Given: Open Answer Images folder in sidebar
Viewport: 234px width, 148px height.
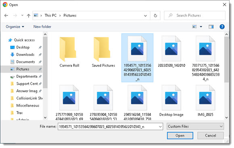Looking at the screenshot, I should coord(27,91).
